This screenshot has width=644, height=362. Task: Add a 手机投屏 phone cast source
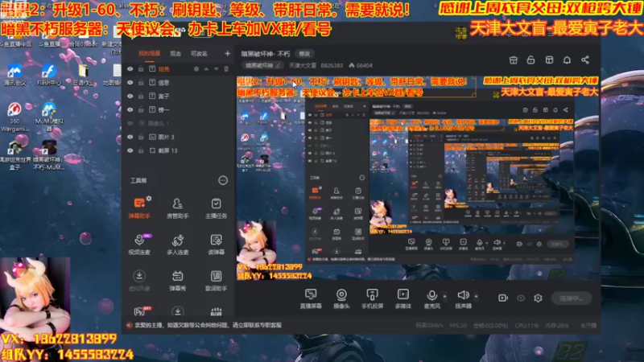point(372,298)
